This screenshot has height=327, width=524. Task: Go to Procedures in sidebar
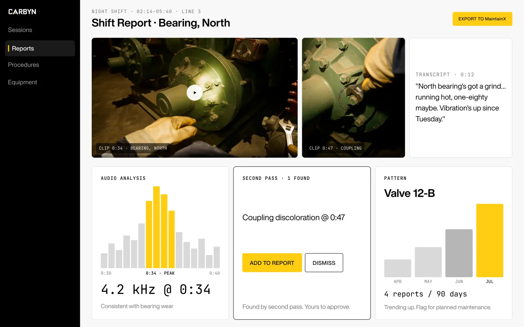point(24,65)
